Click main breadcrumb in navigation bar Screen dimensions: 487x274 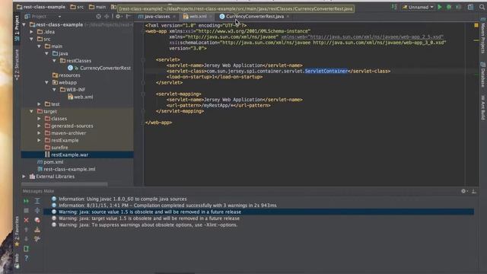pos(97,7)
